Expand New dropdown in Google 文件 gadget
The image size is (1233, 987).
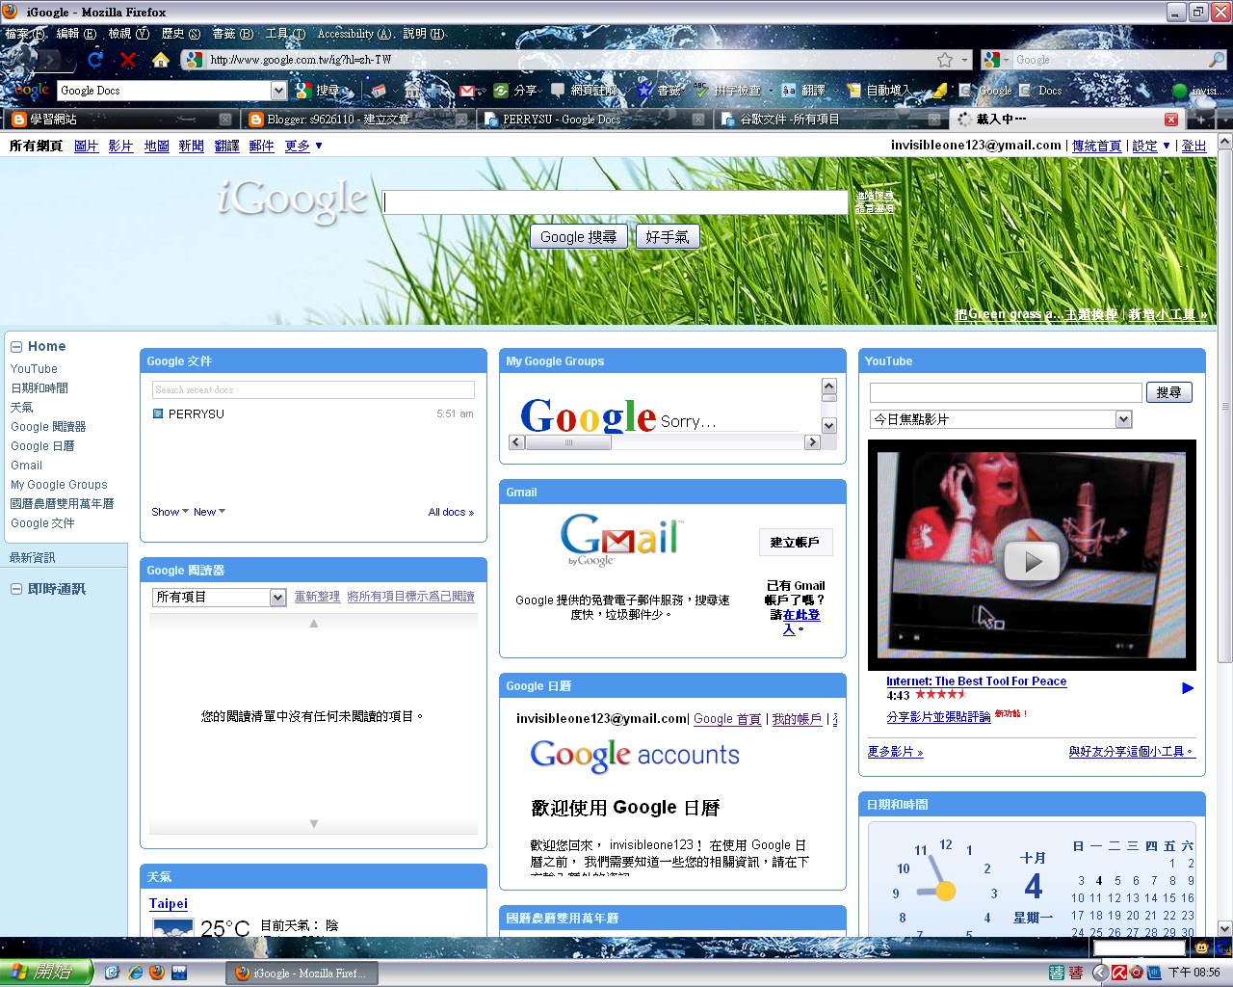pos(209,512)
